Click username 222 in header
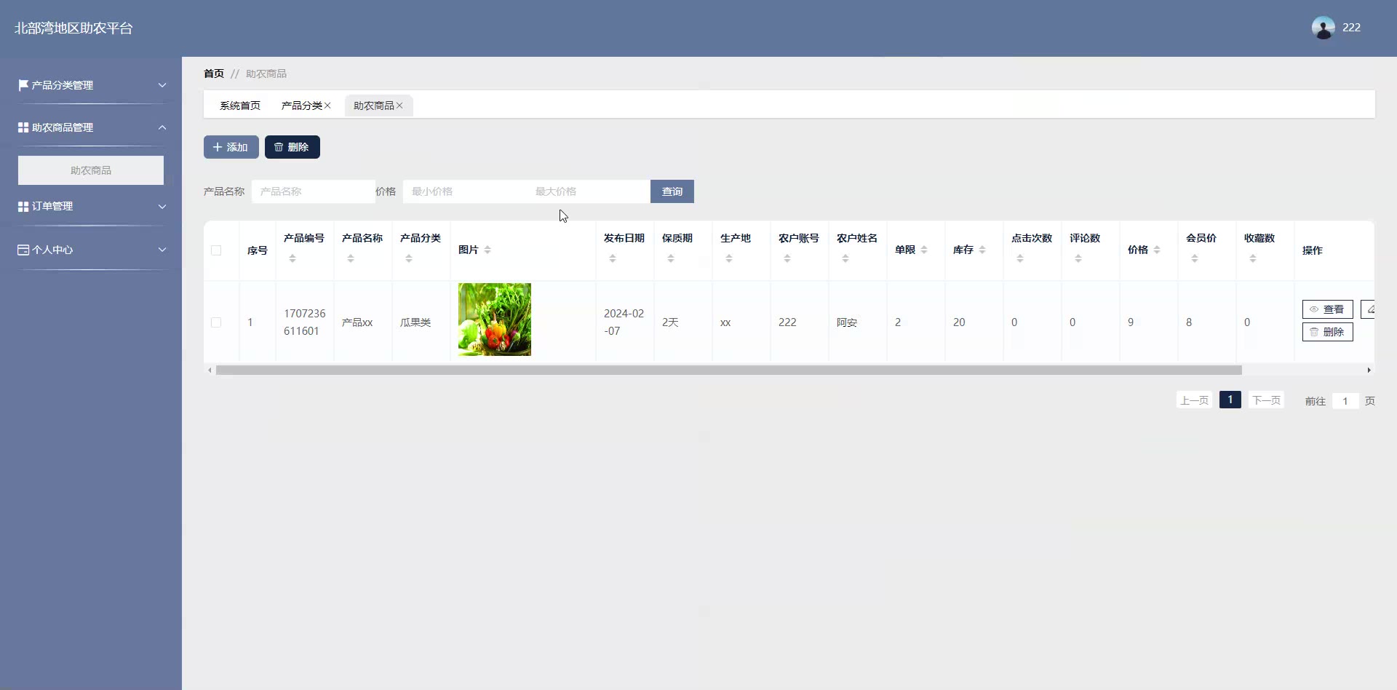The height and width of the screenshot is (690, 1397). pyautogui.click(x=1352, y=28)
